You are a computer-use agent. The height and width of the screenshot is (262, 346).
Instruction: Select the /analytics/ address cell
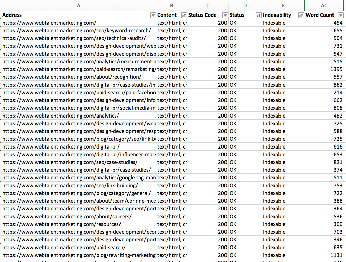pyautogui.click(x=79, y=116)
